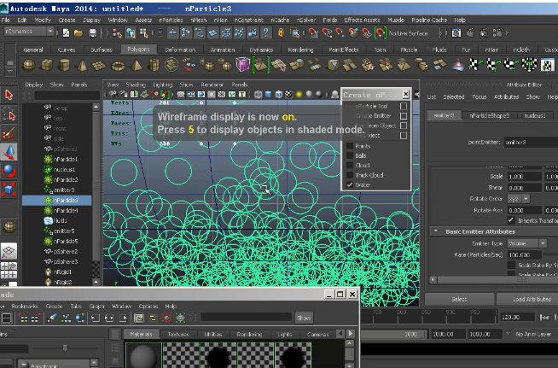558x368 pixels.
Task: Click the Open Scene folder icon
Action: pyautogui.click(x=78, y=33)
